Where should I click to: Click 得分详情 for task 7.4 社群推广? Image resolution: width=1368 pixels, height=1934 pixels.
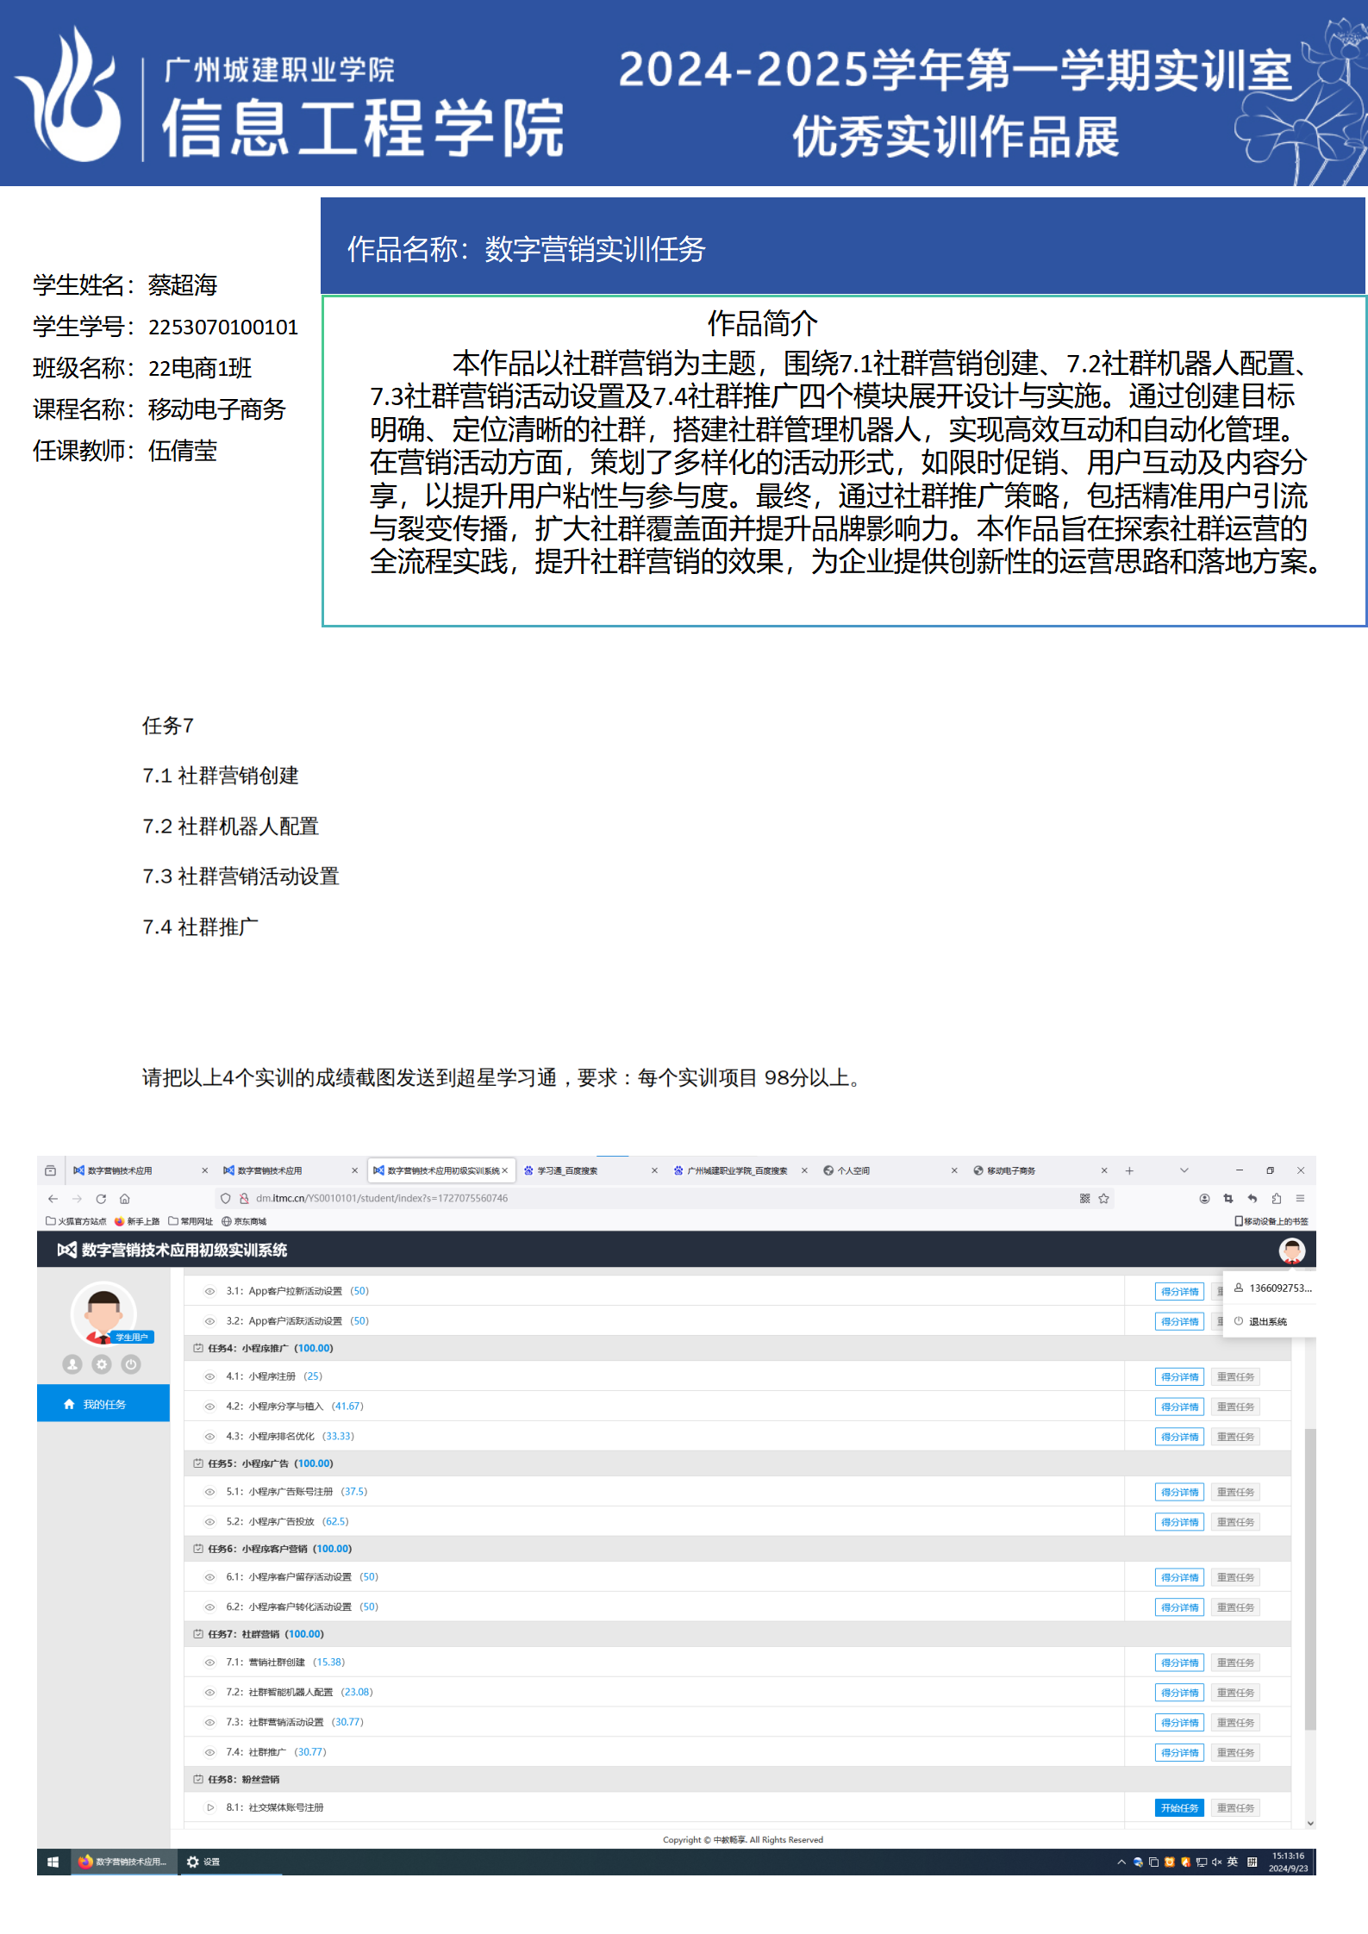click(1178, 1752)
